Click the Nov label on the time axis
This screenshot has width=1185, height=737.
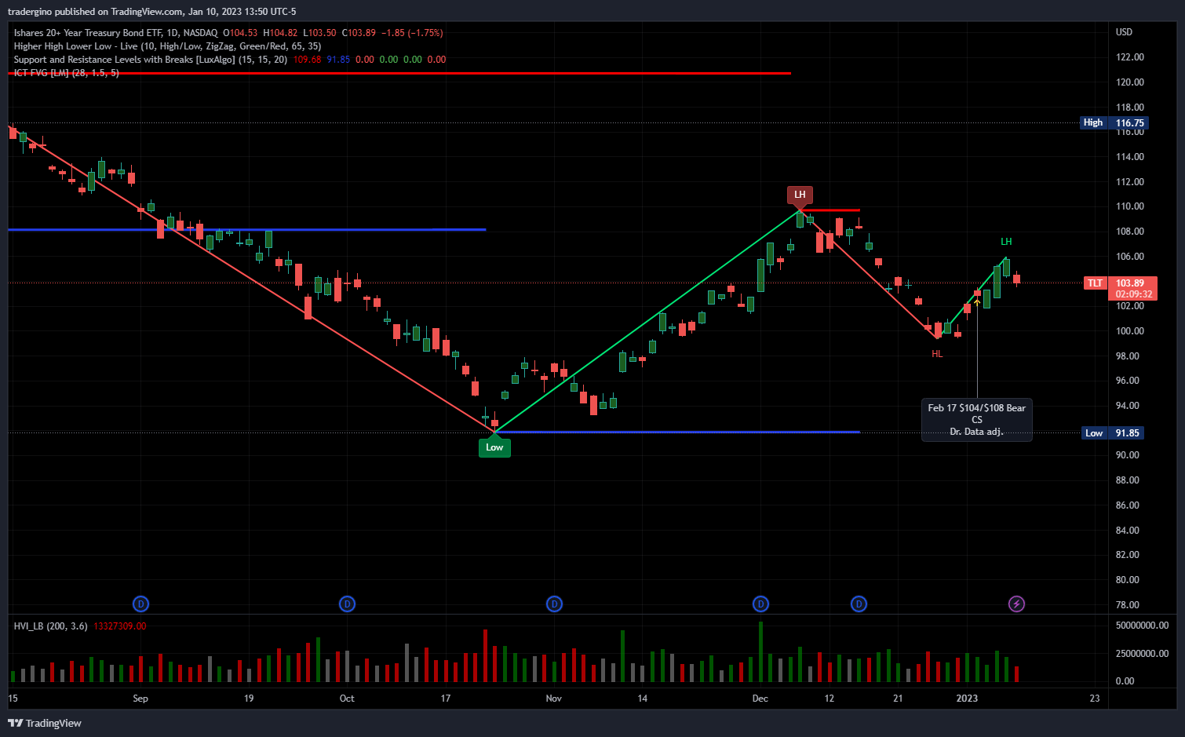point(554,699)
